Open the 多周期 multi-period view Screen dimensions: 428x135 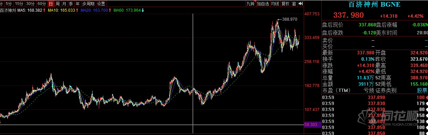88,4
